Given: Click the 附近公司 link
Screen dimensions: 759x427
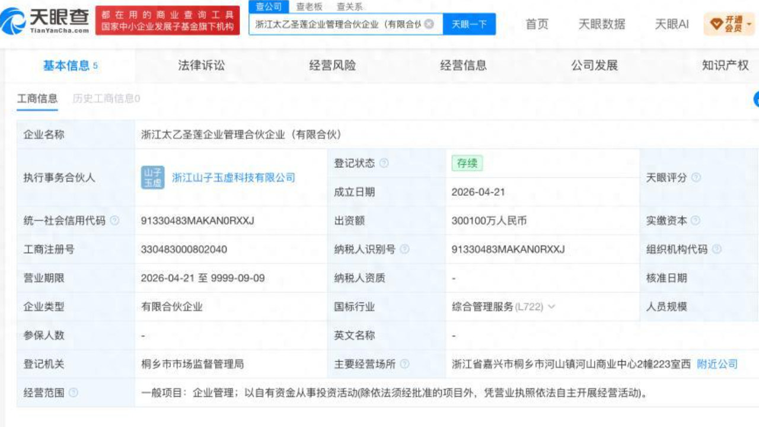Looking at the screenshot, I should (717, 364).
